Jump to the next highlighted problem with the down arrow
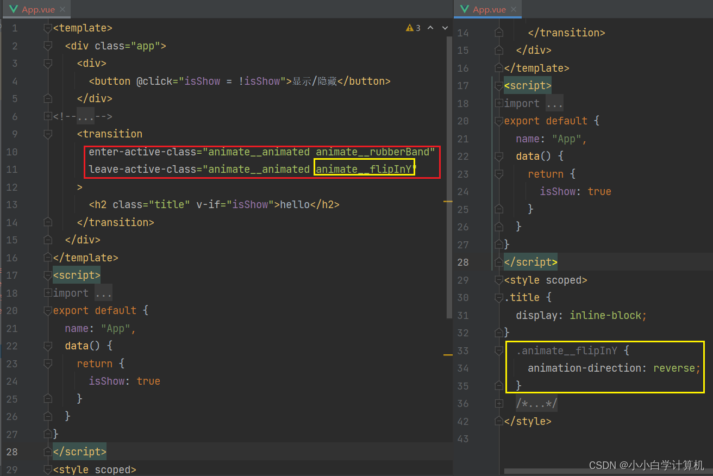This screenshot has width=713, height=476. (445, 28)
